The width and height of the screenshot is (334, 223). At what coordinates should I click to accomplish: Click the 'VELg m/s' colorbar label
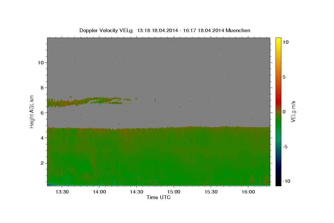click(293, 112)
